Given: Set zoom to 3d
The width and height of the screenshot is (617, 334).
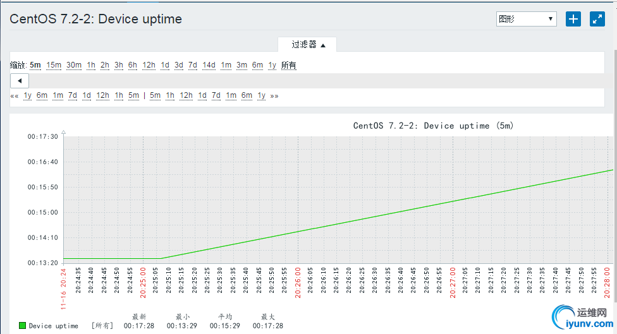Looking at the screenshot, I should pos(179,65).
